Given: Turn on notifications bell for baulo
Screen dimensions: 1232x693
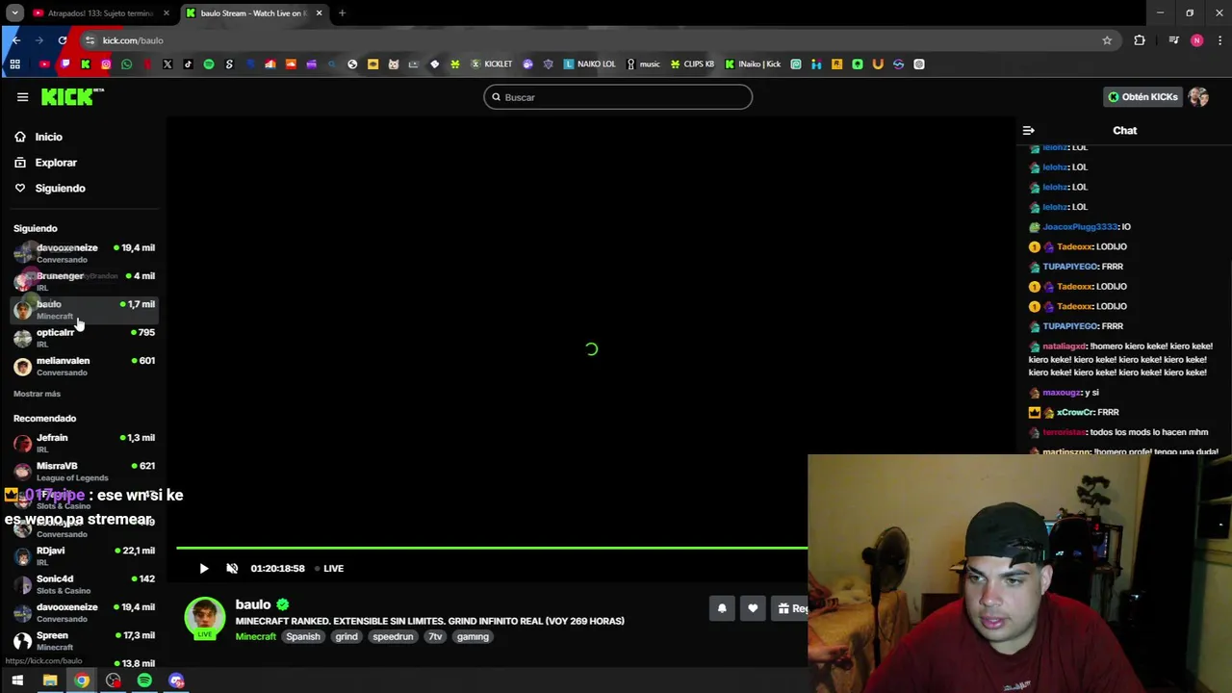Looking at the screenshot, I should pyautogui.click(x=722, y=608).
